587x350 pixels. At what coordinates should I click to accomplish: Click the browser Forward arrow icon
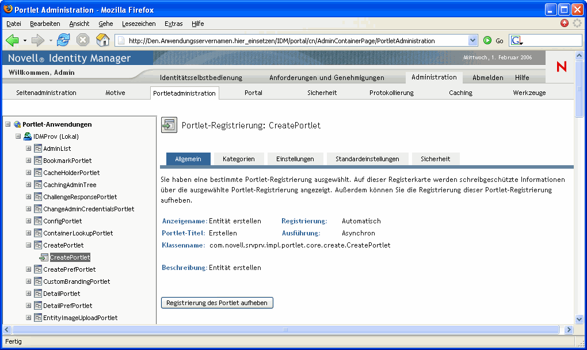pyautogui.click(x=38, y=40)
